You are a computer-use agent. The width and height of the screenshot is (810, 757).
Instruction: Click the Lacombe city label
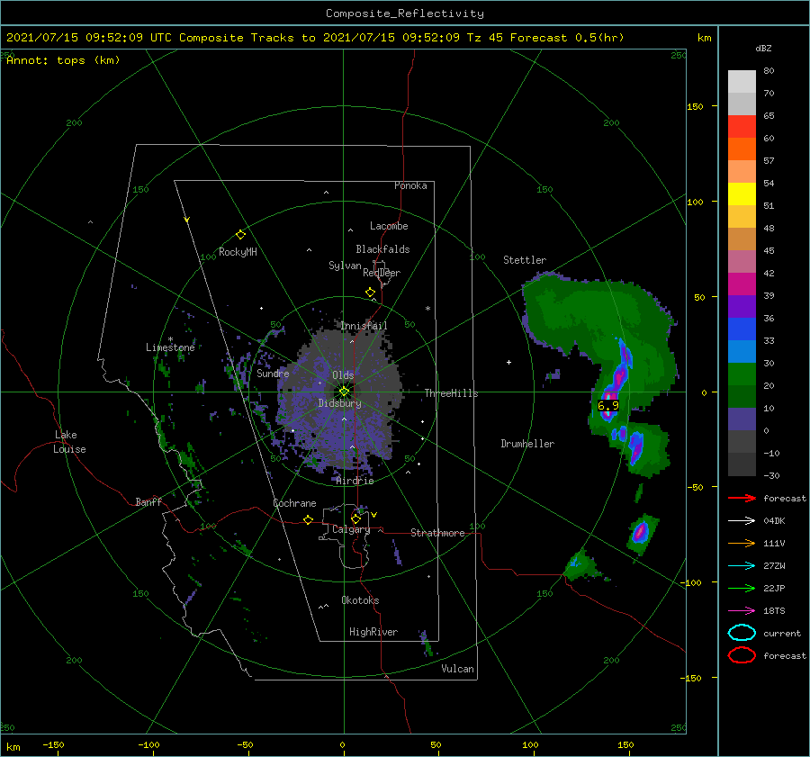(389, 226)
